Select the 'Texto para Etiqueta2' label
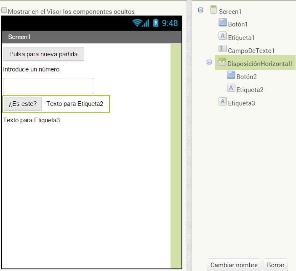This screenshot has height=271, width=296. coord(75,104)
